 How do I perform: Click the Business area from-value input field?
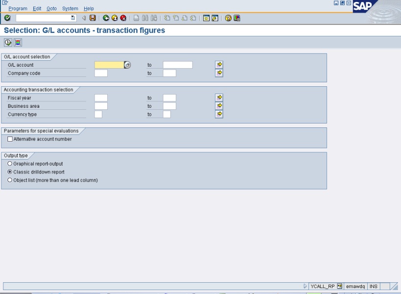pyautogui.click(x=101, y=106)
